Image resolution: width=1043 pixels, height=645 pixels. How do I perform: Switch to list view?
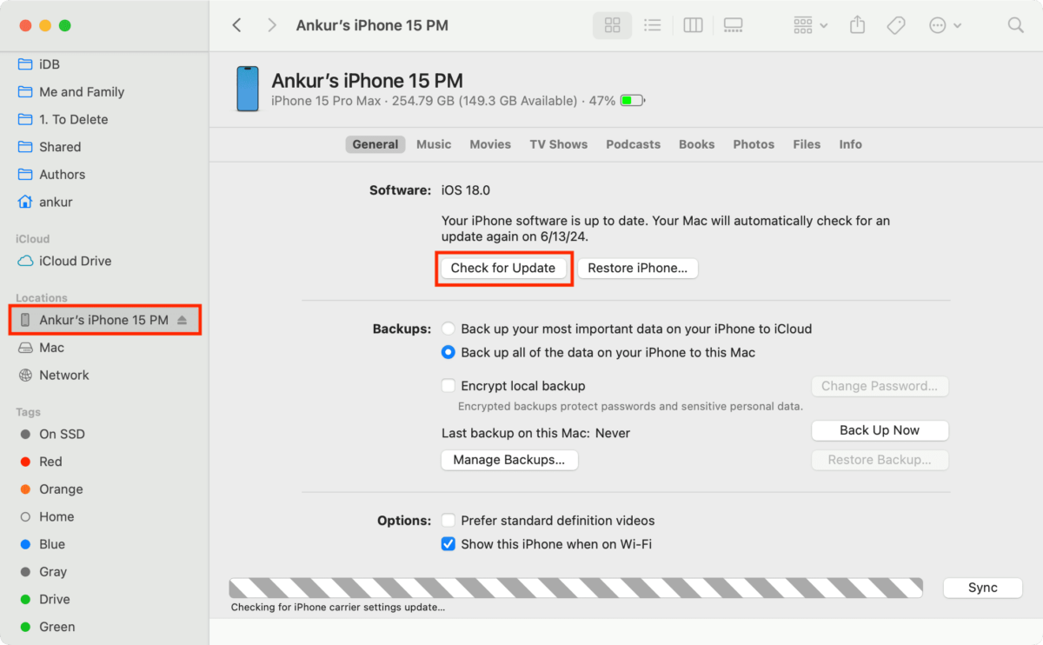point(652,25)
